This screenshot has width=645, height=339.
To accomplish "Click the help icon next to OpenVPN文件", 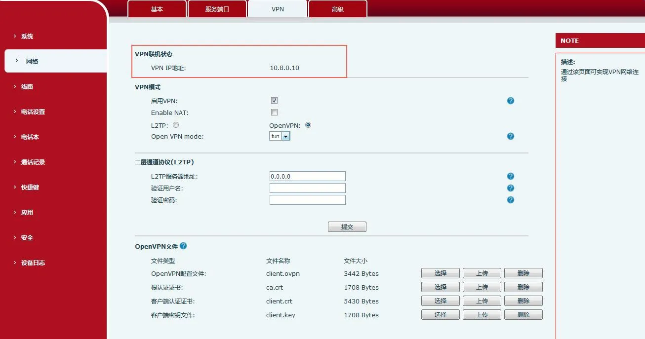I will point(183,245).
